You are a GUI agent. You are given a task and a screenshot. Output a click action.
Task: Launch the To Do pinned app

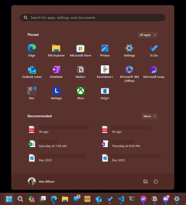click(x=154, y=50)
